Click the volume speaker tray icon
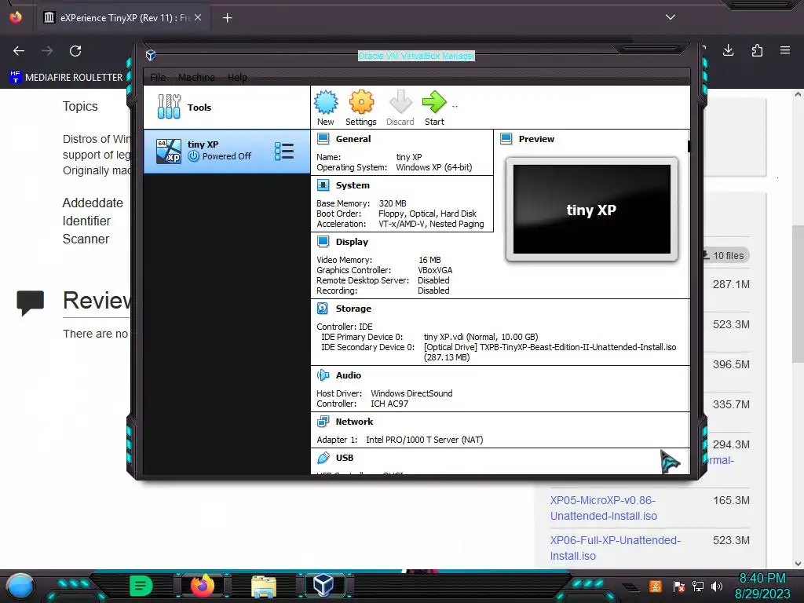The width and height of the screenshot is (804, 603). tap(717, 587)
